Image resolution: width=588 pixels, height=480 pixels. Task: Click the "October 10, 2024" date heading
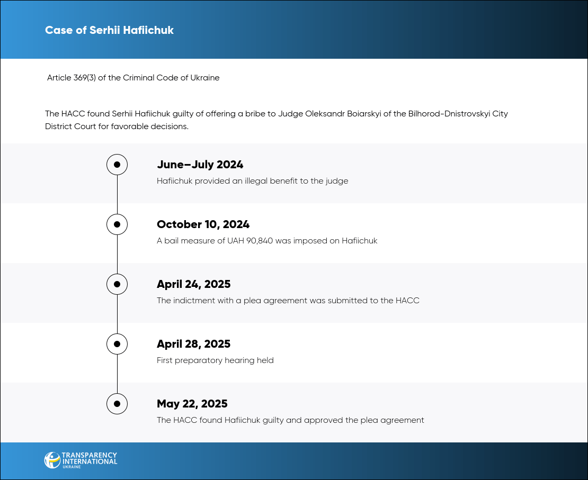(203, 224)
